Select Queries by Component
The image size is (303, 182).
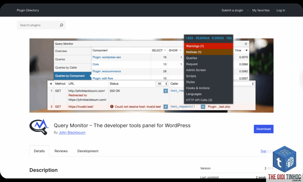click(72, 76)
